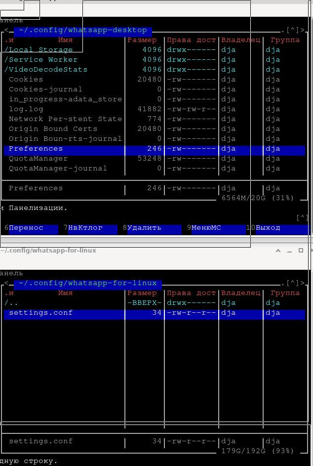Select the /Local Storage directory
This screenshot has height=466, width=313.
coord(155,49)
